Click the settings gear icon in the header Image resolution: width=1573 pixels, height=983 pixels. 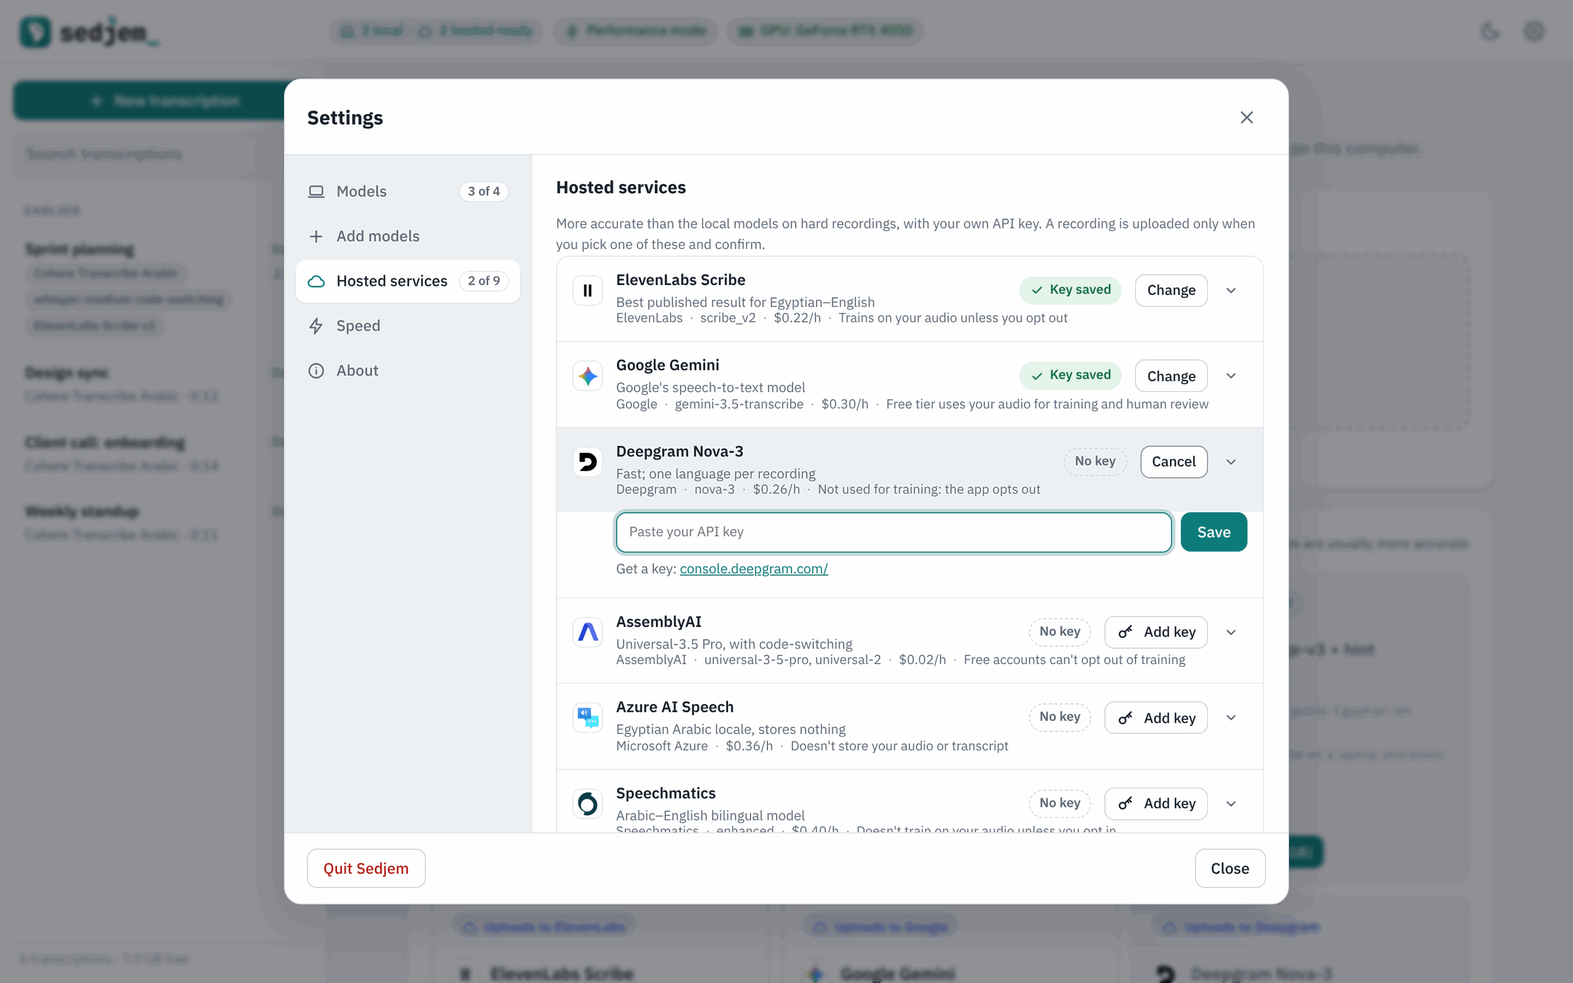pos(1534,31)
